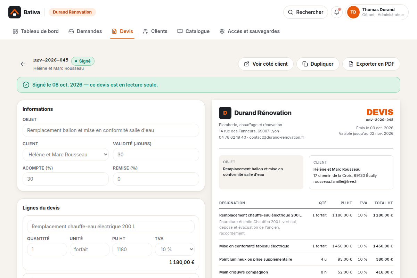This screenshot has height=278, width=417.
Task: Click the 380,00 € total HT cell
Action: click(385, 259)
